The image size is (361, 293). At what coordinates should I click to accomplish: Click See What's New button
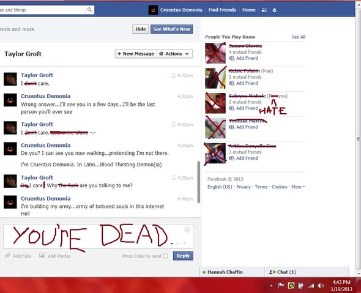(x=171, y=29)
